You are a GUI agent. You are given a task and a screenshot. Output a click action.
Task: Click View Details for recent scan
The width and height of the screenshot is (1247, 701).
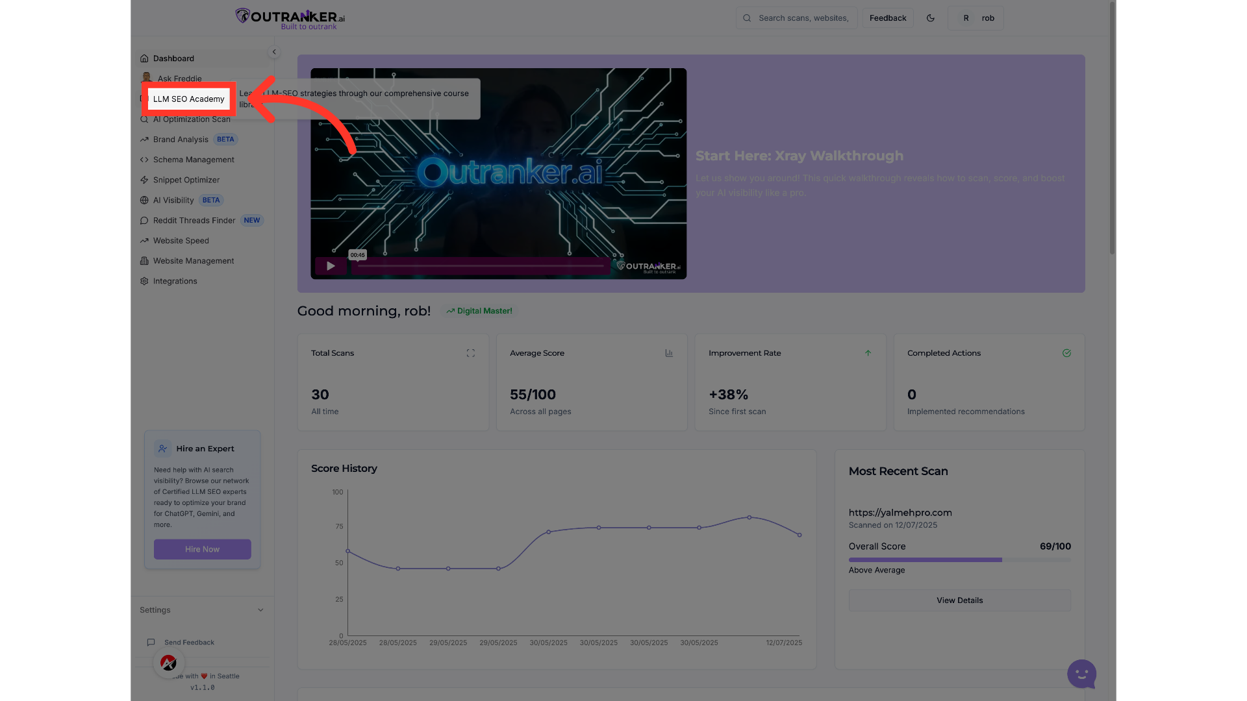[x=959, y=600]
